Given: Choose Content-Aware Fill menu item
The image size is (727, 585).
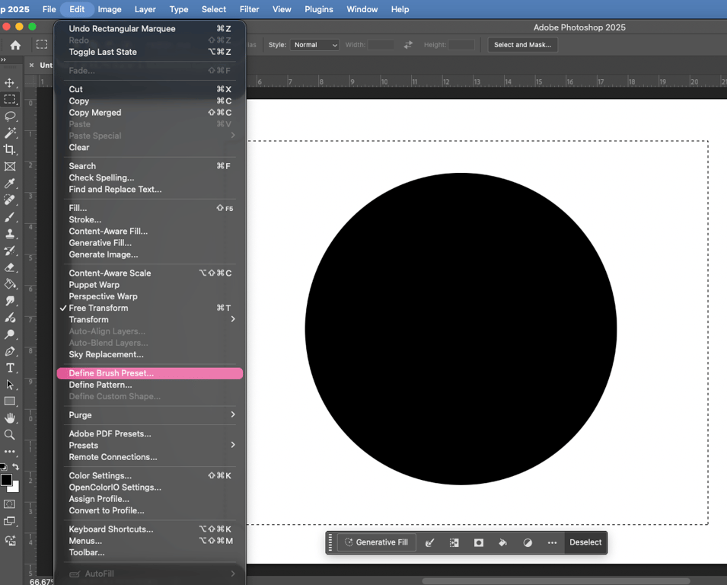Looking at the screenshot, I should 149,232.
